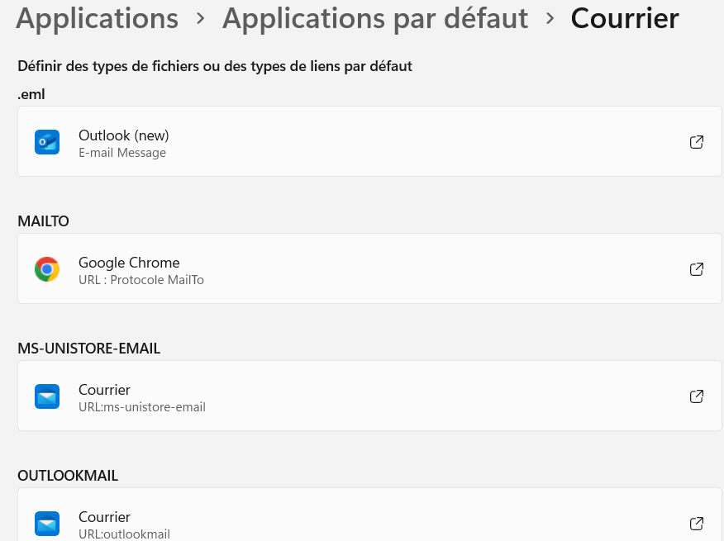The width and height of the screenshot is (724, 541).
Task: Click the MAILTO section heading
Action: click(x=43, y=221)
